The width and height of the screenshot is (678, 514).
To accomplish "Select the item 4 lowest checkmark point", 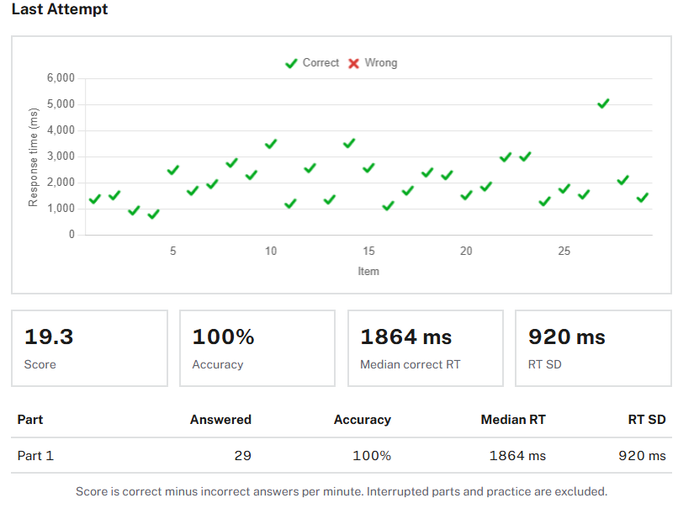I will (x=153, y=214).
